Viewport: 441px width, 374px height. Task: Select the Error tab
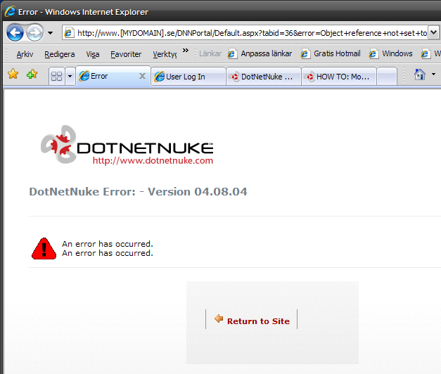(x=113, y=76)
